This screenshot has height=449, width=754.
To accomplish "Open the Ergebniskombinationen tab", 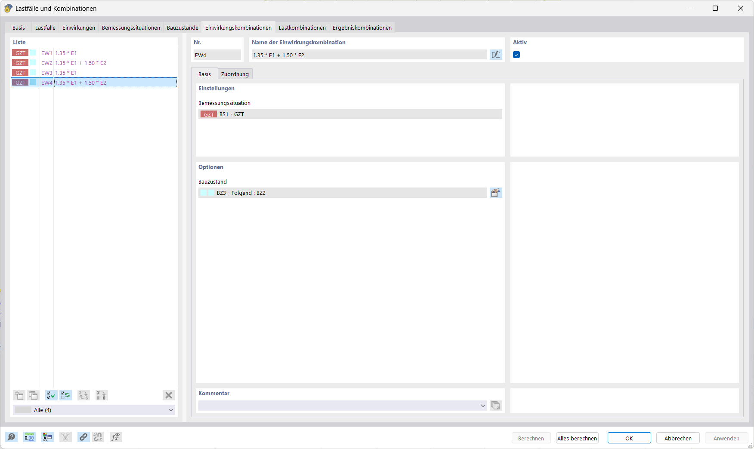I will 362,27.
